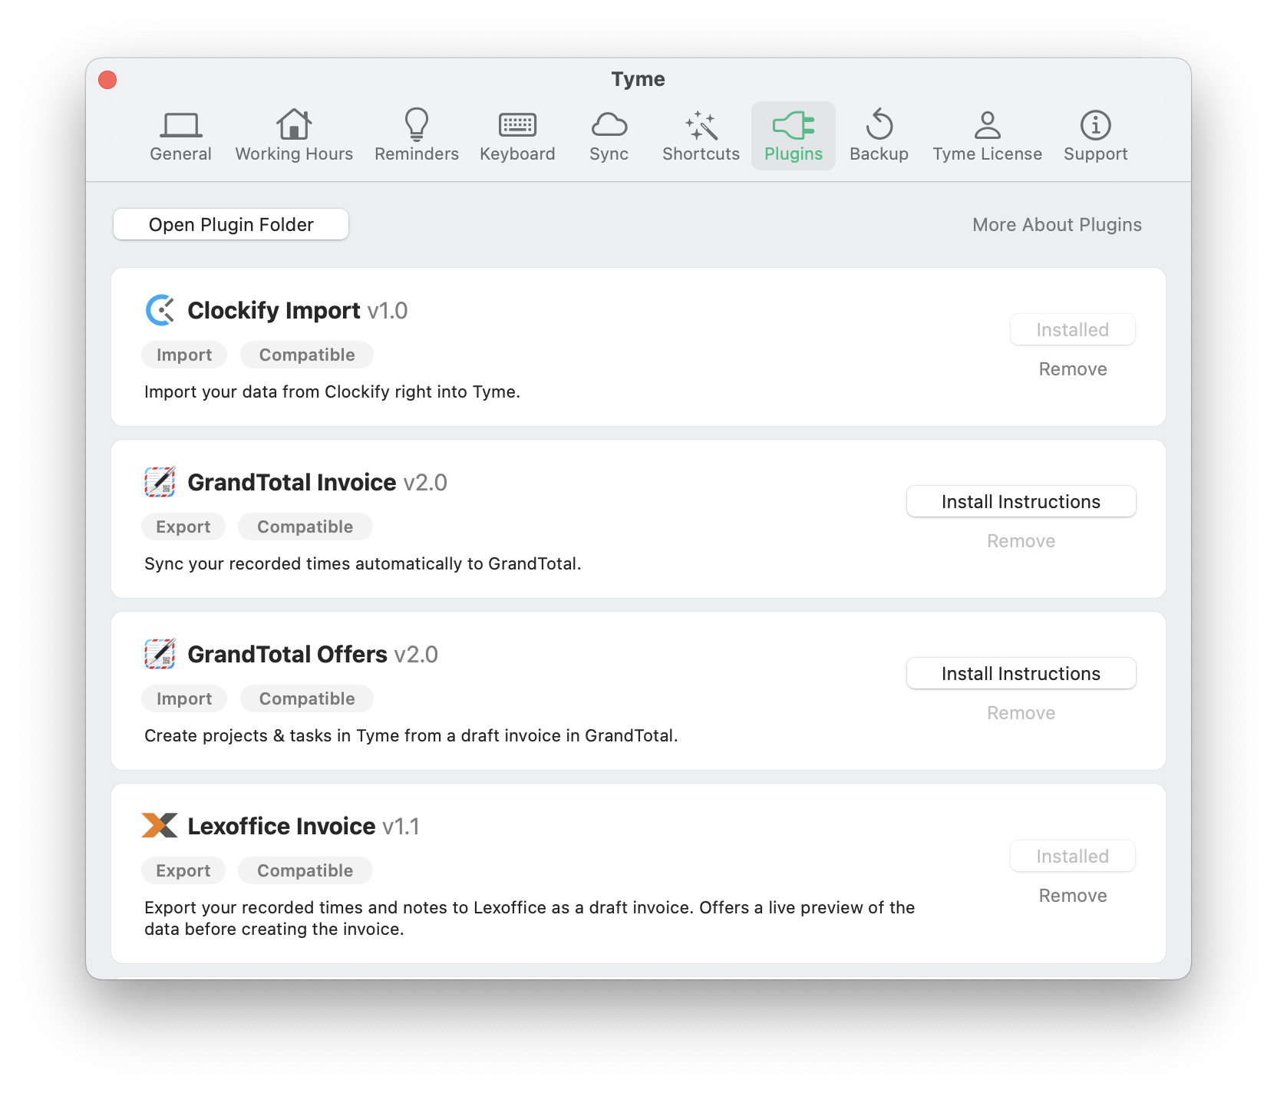This screenshot has height=1093, width=1277.
Task: Click Installed button for Clockify Import
Action: pyautogui.click(x=1073, y=329)
